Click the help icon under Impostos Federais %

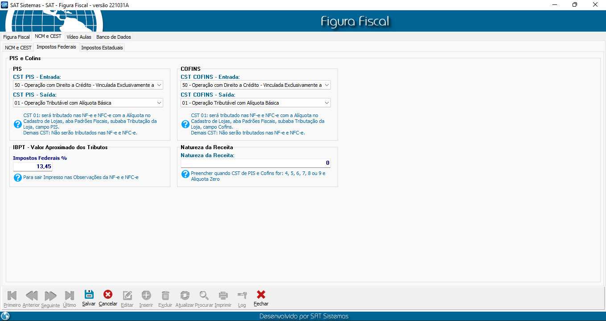(x=18, y=178)
